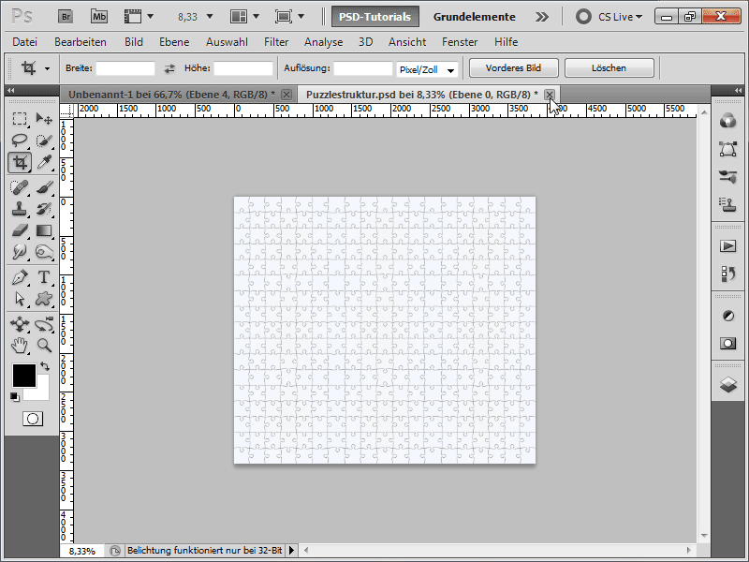Select the Blur tool
This screenshot has height=562, width=749.
point(20,252)
